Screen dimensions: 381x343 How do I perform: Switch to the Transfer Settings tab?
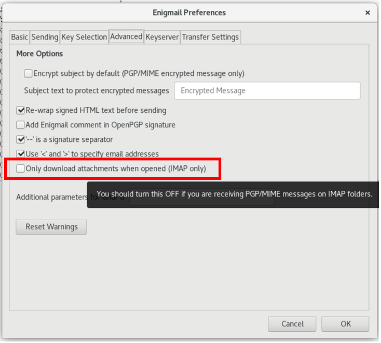tap(210, 37)
